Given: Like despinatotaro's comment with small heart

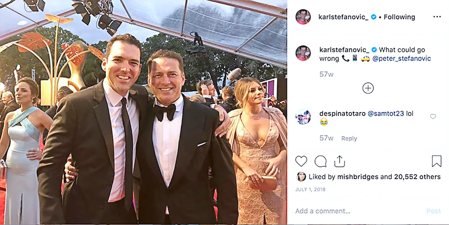Looking at the screenshot, I should [433, 117].
